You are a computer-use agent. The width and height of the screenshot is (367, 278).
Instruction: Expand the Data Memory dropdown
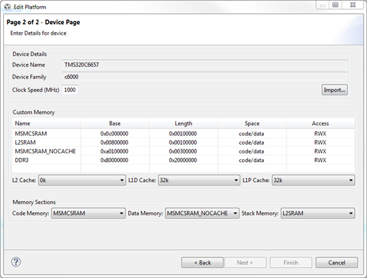202,213
